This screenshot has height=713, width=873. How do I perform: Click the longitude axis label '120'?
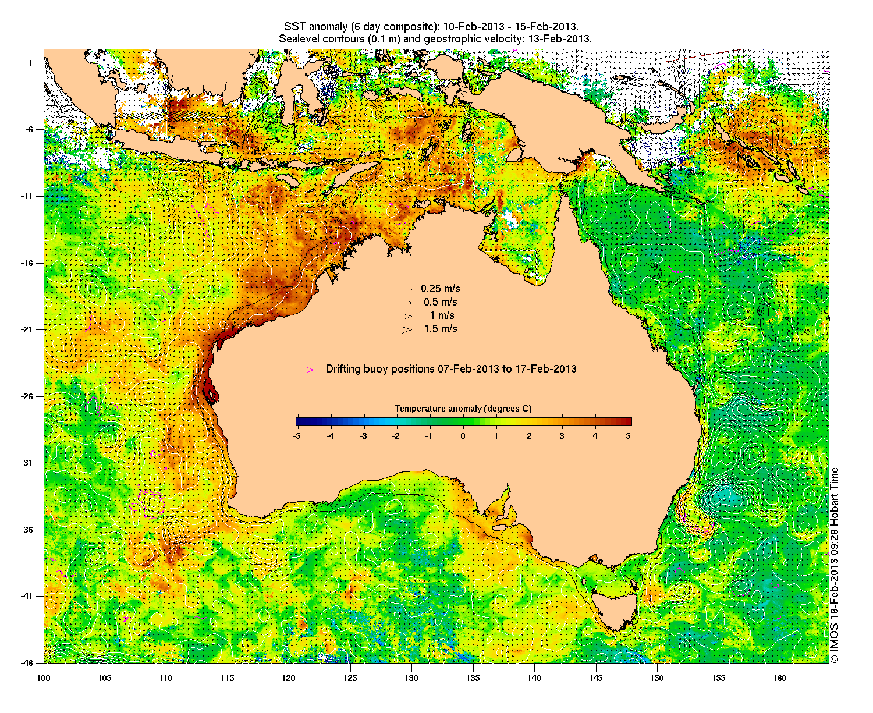click(x=289, y=678)
